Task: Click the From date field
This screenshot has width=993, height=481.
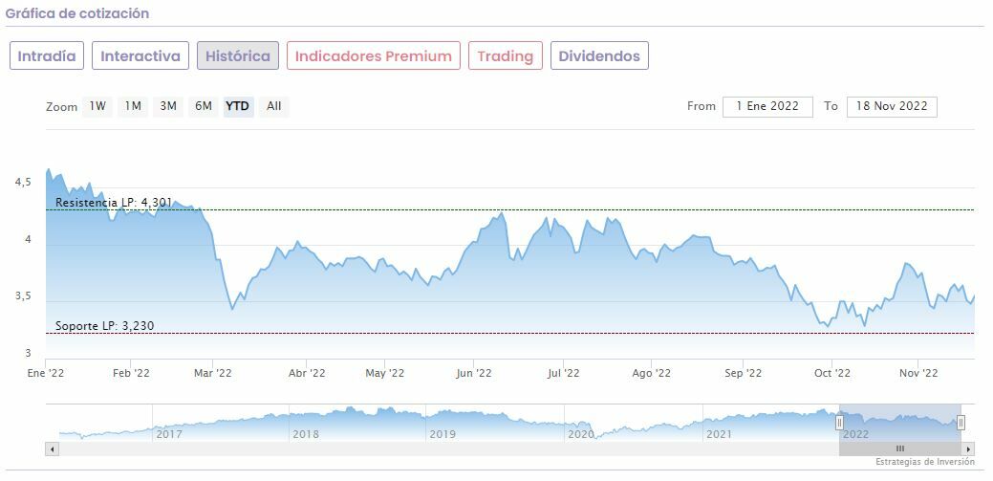Action: coord(767,106)
